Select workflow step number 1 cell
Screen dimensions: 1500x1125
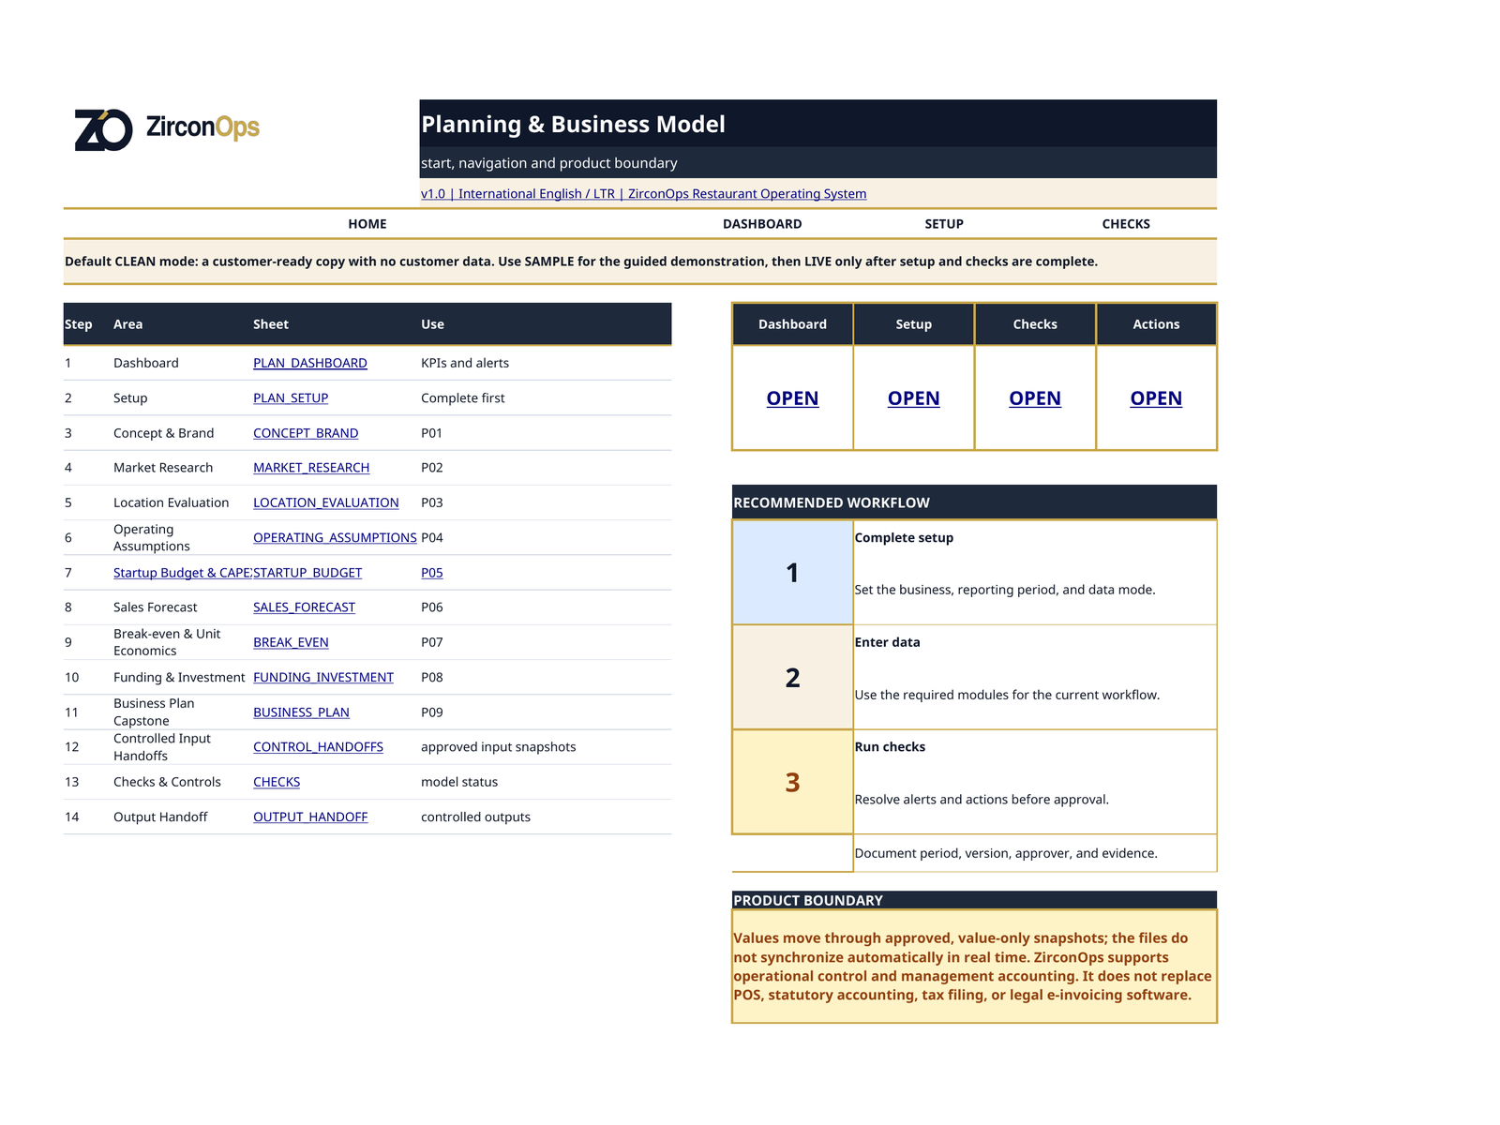(792, 573)
